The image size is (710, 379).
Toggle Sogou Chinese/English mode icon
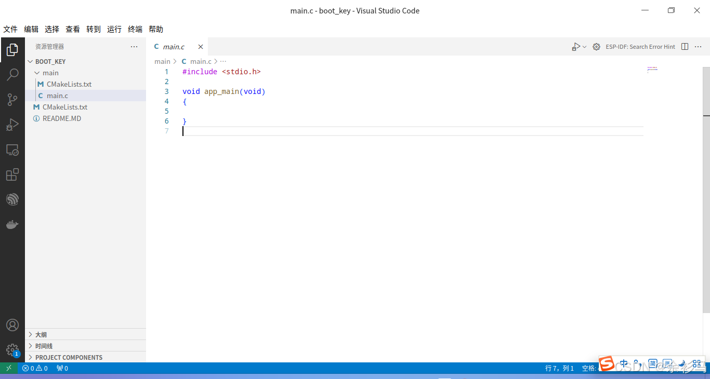click(624, 364)
